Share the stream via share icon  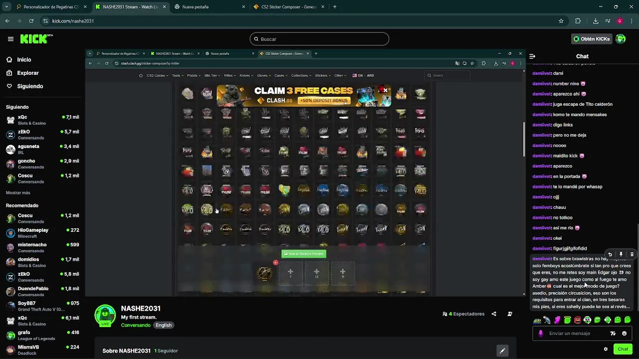494,314
